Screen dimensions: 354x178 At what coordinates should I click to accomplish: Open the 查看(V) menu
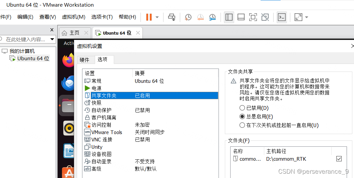click(47, 17)
